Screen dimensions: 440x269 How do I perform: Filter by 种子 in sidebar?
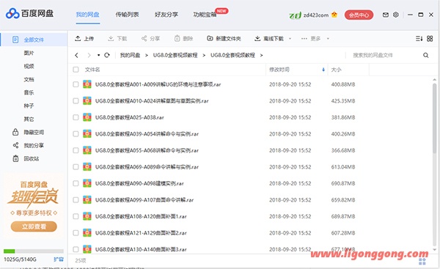tap(29, 106)
